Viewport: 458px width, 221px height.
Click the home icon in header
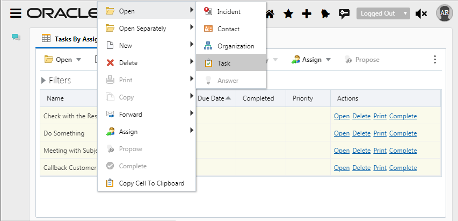tap(270, 13)
